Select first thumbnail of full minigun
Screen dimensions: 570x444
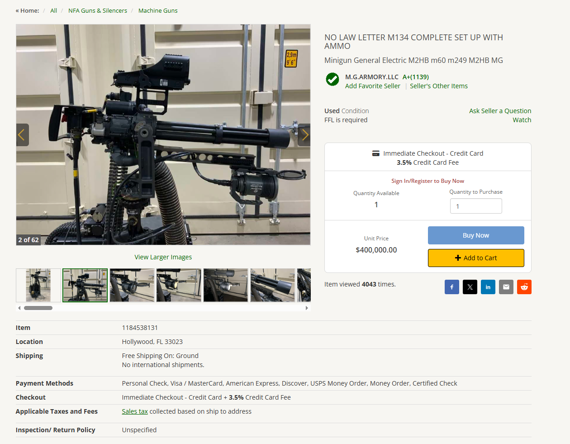tap(38, 285)
